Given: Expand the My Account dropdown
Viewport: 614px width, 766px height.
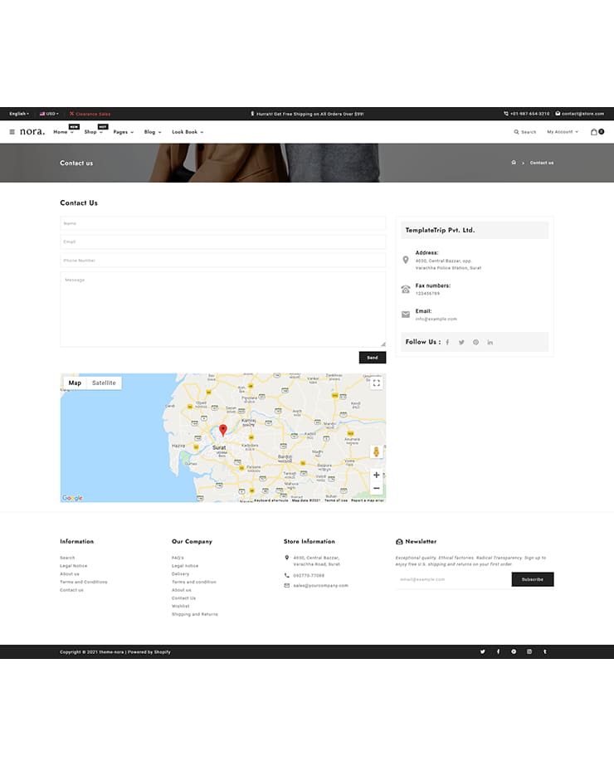Looking at the screenshot, I should 562,132.
